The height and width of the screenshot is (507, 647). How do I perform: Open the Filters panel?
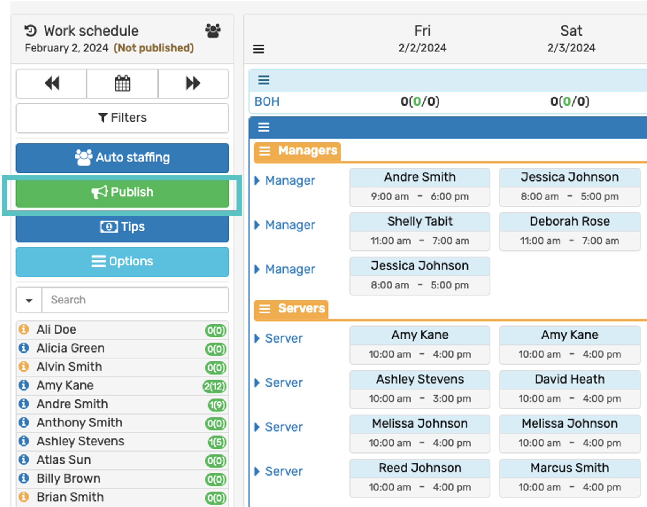click(x=122, y=118)
